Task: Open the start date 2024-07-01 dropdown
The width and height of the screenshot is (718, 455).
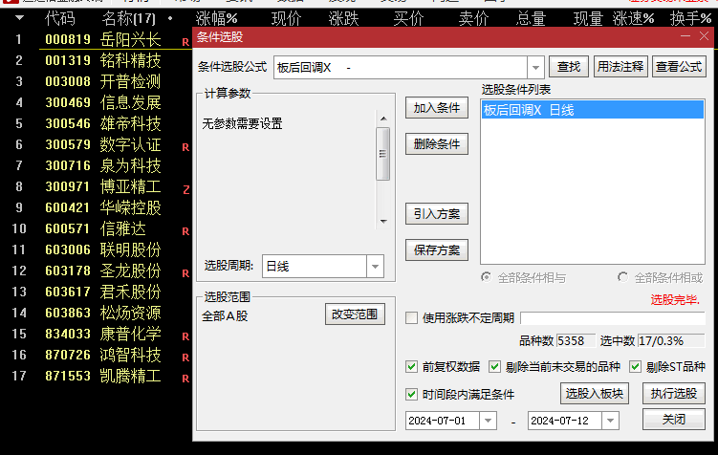Action: coord(489,421)
